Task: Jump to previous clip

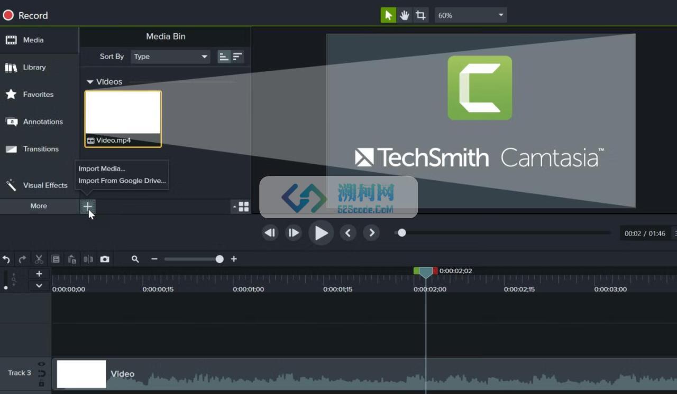Action: tap(348, 233)
